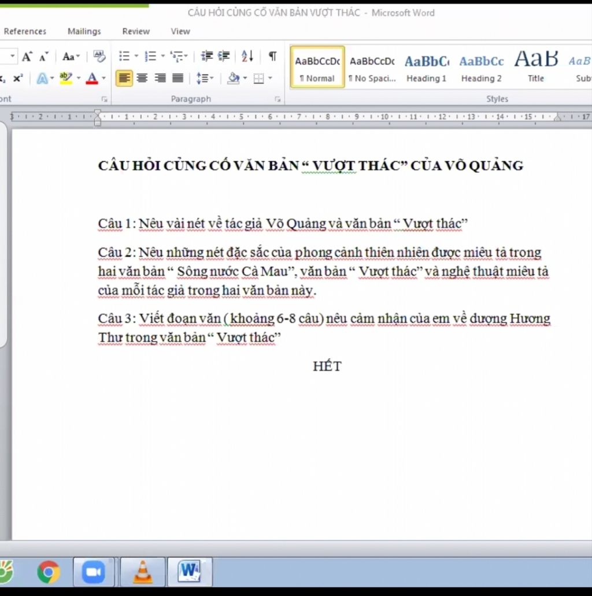Open numbering style dropdown arrow

pyautogui.click(x=162, y=56)
